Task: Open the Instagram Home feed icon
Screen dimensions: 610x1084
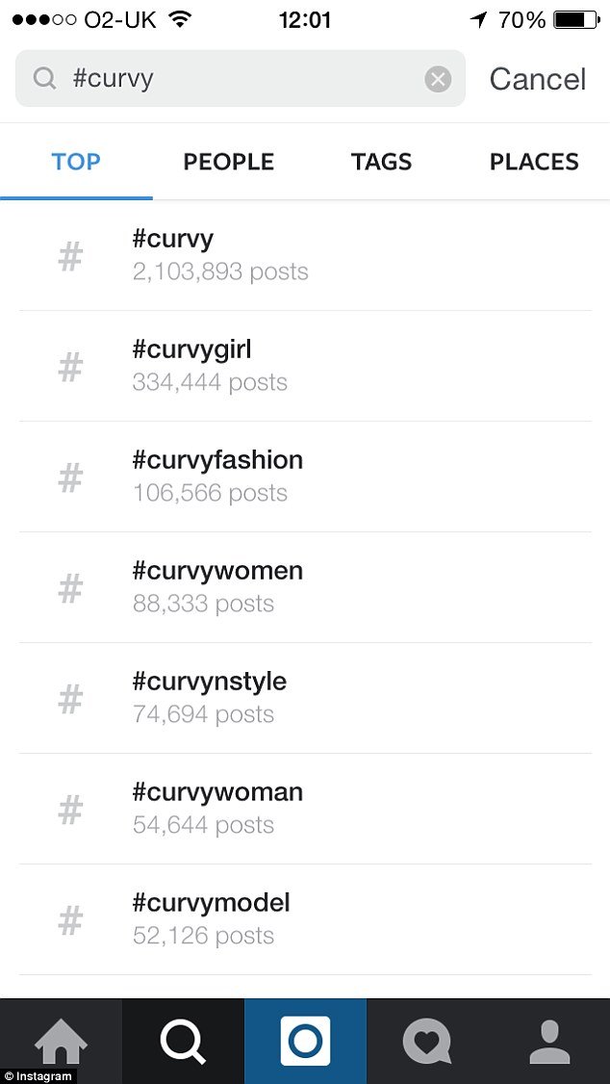Action: coord(61,1040)
